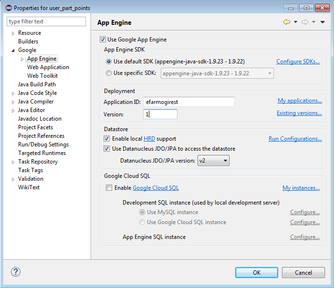Viewport: 334px width, 288px height.
Task: Click the Cancel button
Action: (x=303, y=272)
